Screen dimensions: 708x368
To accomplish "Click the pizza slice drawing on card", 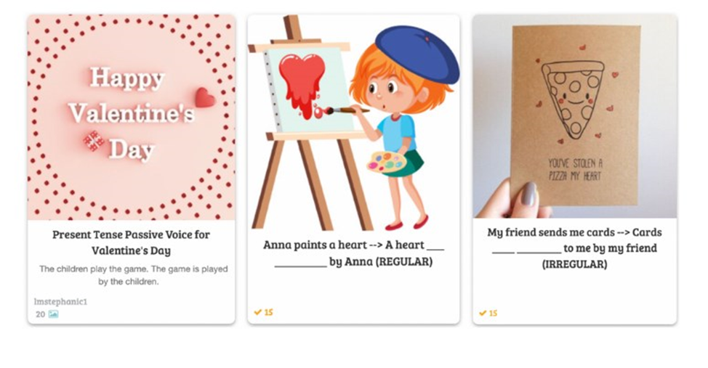I will coord(573,99).
